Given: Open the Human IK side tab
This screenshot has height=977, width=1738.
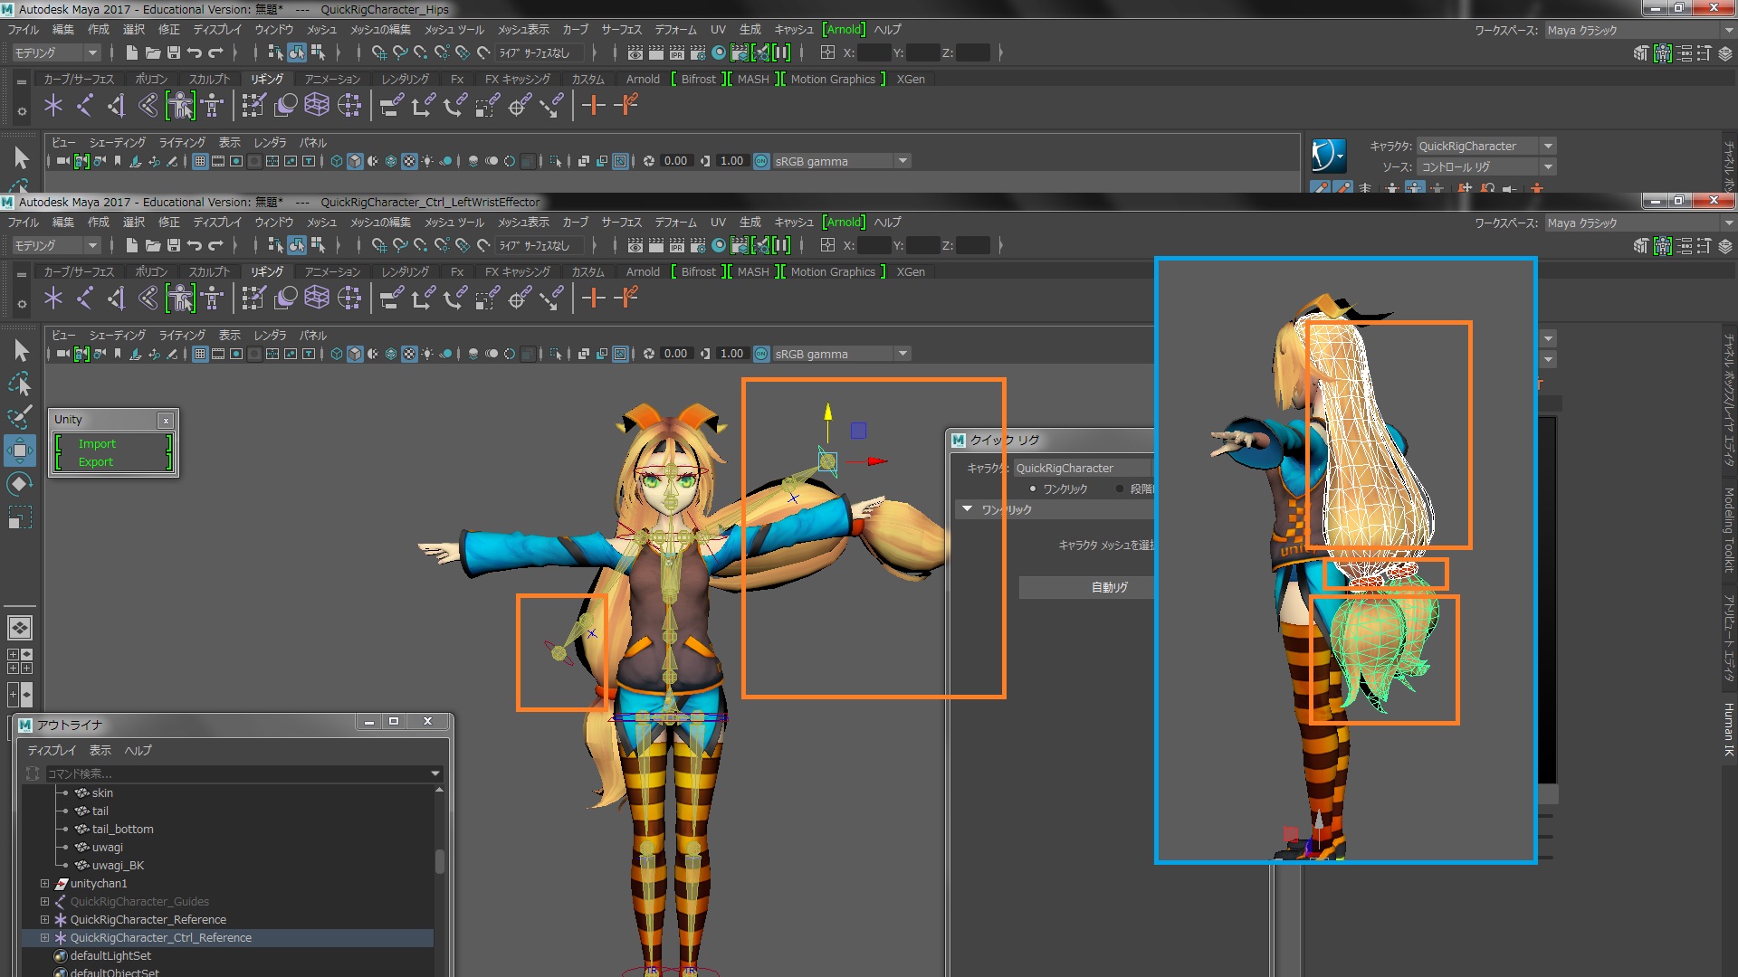Looking at the screenshot, I should point(1728,729).
